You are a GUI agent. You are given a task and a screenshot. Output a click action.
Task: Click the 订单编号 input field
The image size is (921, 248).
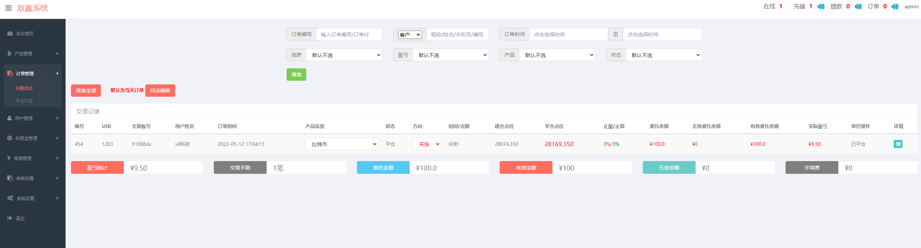349,35
